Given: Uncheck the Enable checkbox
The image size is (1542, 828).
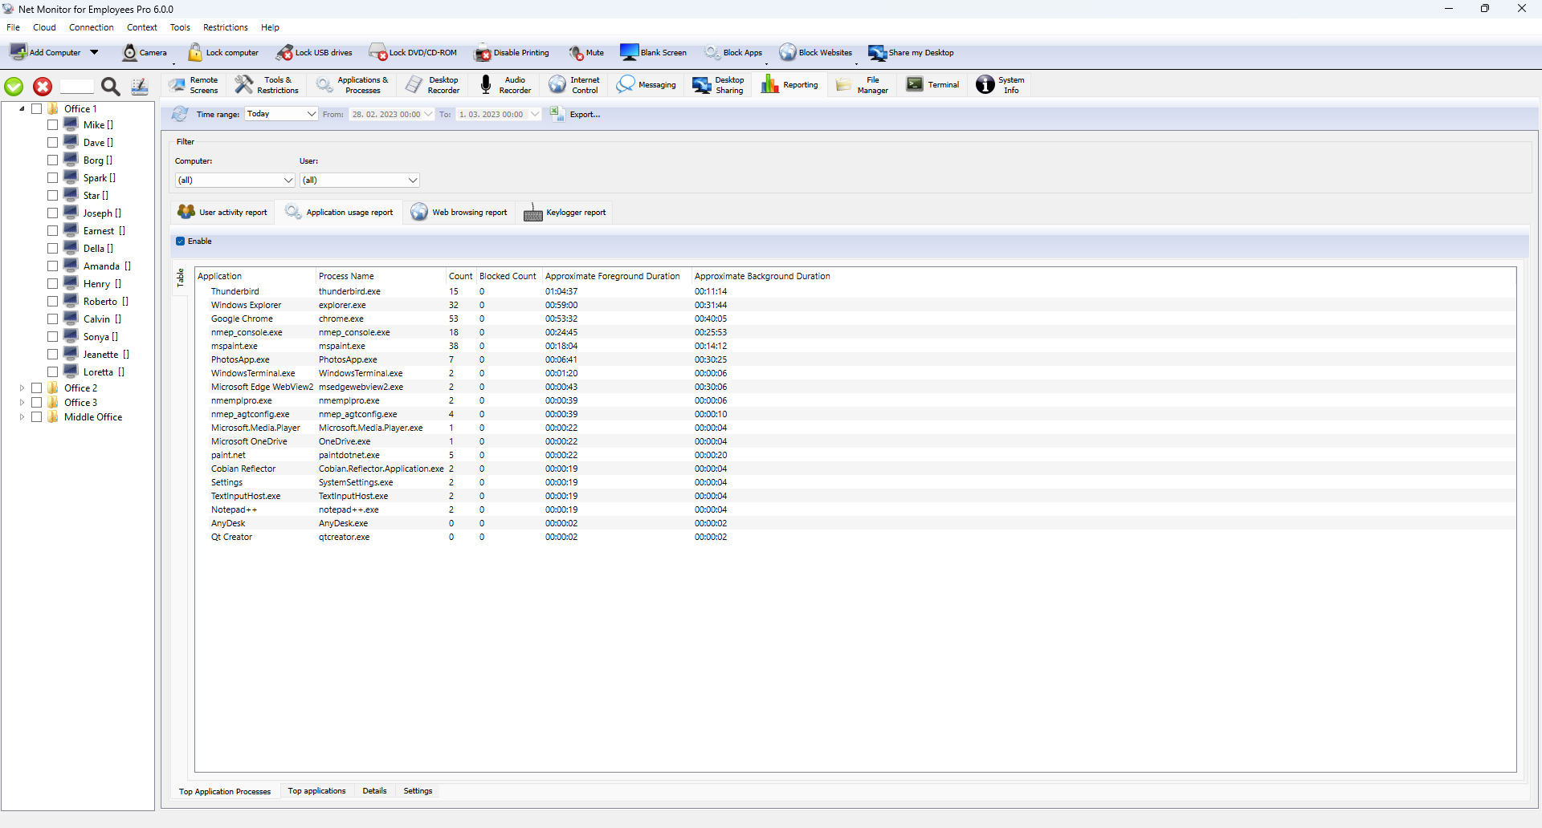Looking at the screenshot, I should tap(181, 241).
